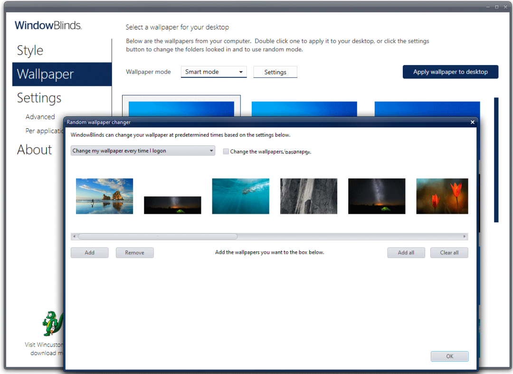Viewport: 513px width, 374px height.
Task: Click the Settings button beside Wallpaper mode
Action: click(275, 72)
